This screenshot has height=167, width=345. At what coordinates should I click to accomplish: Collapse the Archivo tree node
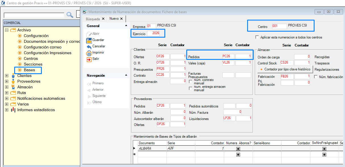(x=7, y=30)
